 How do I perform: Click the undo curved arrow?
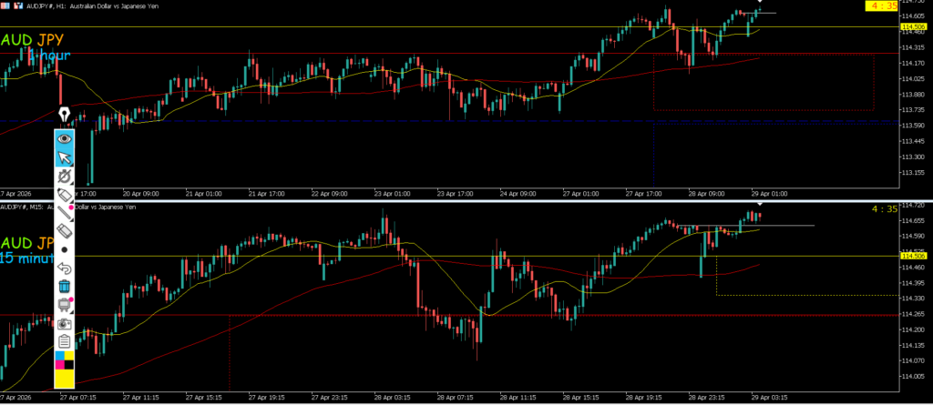tap(65, 268)
